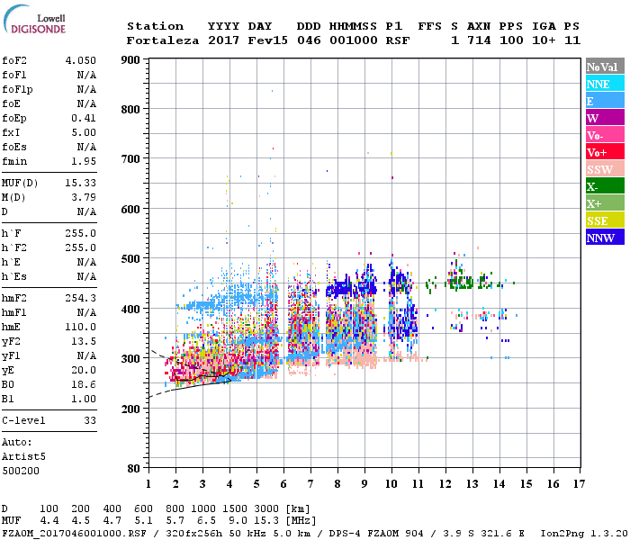
Task: Click the AXN value 714
Action: click(479, 40)
